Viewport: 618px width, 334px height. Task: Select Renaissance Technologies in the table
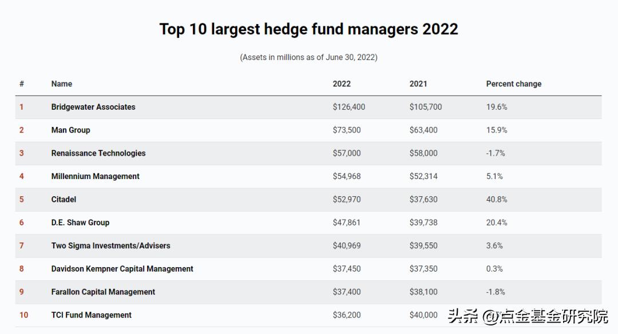click(98, 153)
